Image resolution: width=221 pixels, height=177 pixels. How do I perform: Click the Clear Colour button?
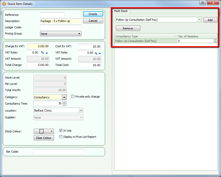44,138
